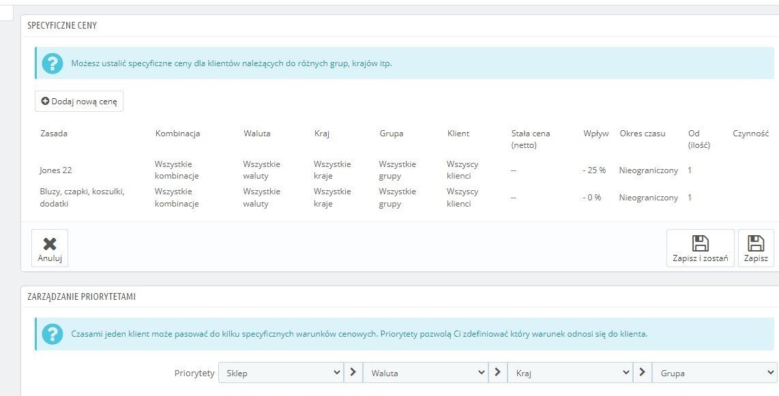Hit the Zapisz floppy disk icon
Image resolution: width=779 pixels, height=396 pixels.
tap(756, 243)
